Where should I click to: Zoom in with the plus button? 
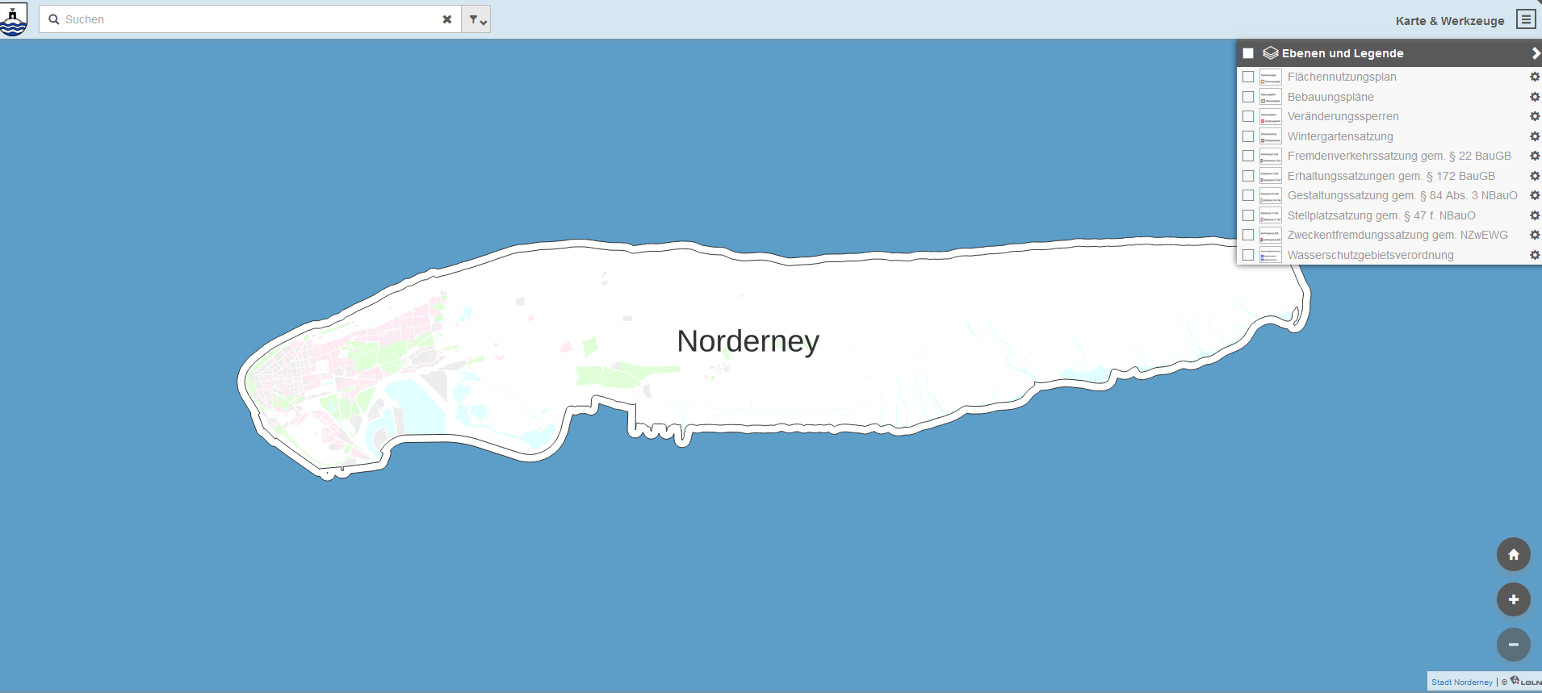(x=1513, y=599)
